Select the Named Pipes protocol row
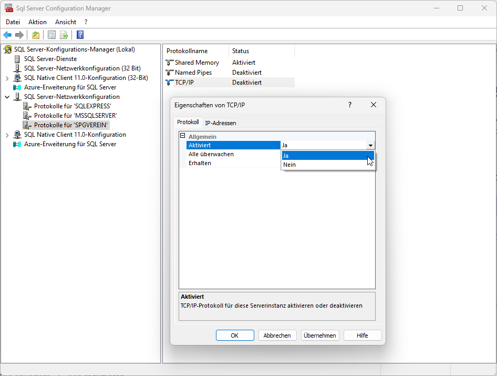 [193, 73]
